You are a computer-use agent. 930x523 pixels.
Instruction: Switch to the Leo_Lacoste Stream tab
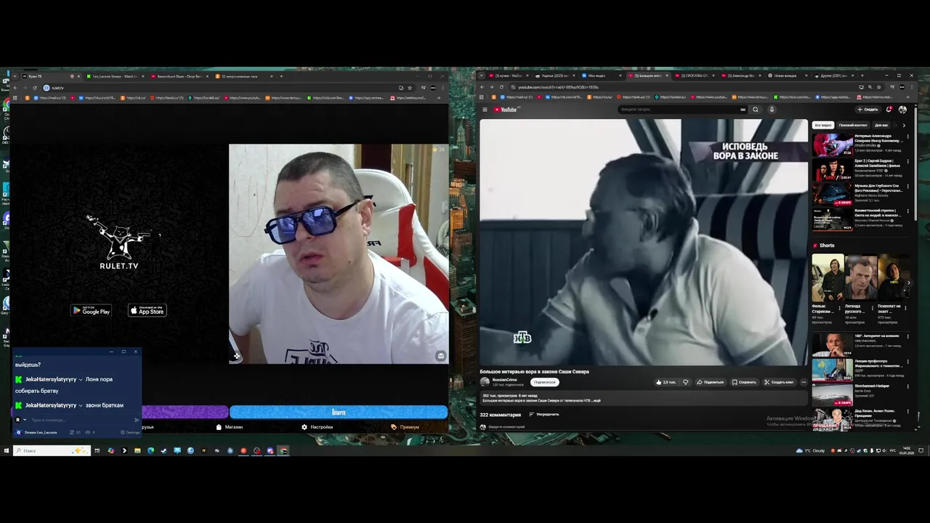[x=115, y=76]
